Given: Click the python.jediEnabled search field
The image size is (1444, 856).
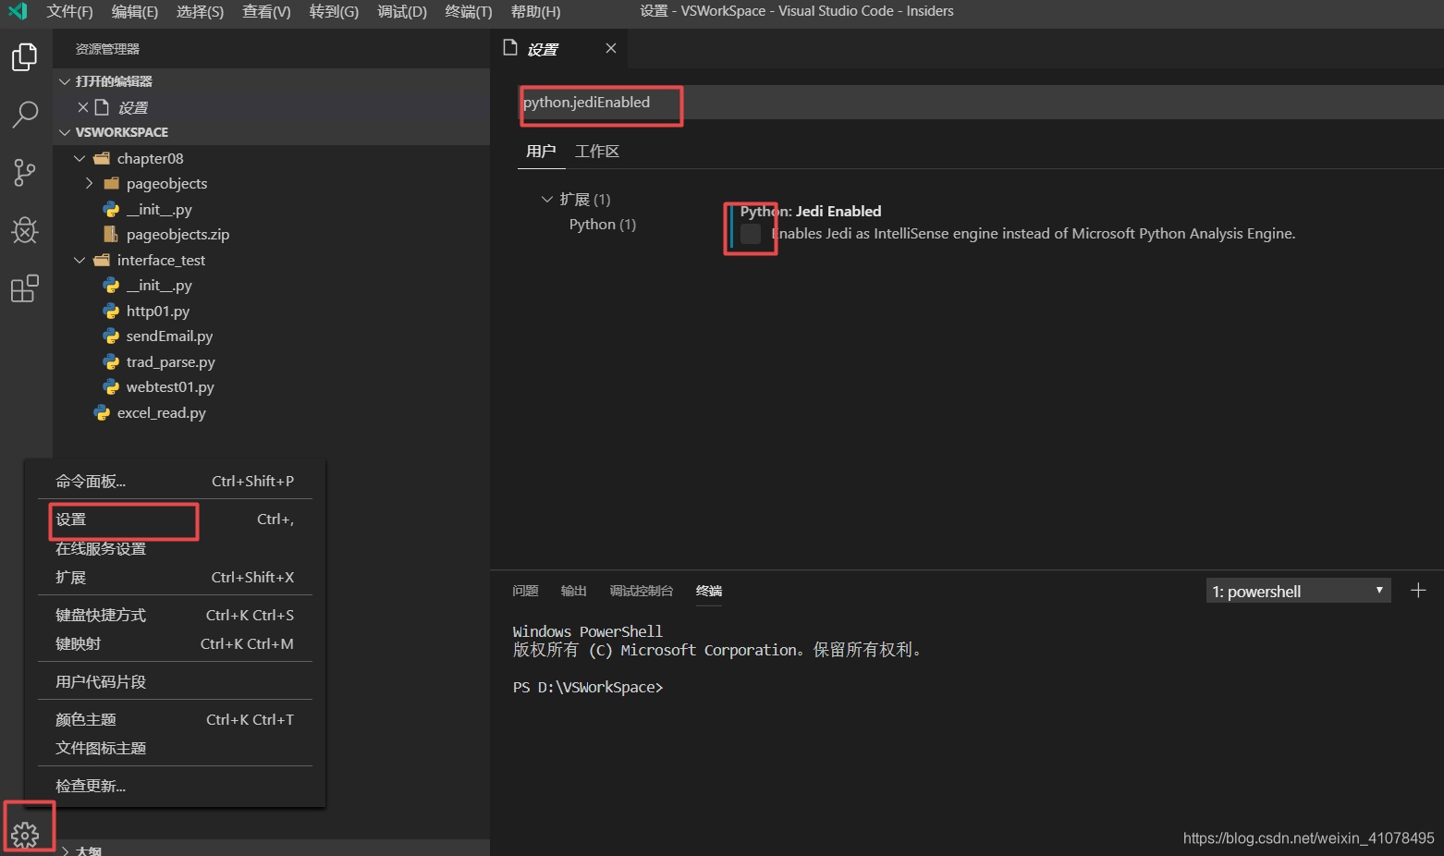Looking at the screenshot, I should [599, 104].
